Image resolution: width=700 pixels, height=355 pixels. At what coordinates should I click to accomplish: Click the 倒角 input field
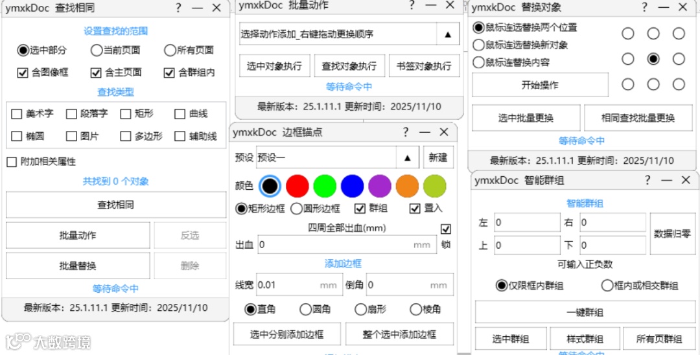pos(410,285)
